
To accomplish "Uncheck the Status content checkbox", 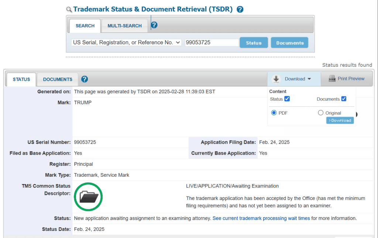I will (287, 99).
